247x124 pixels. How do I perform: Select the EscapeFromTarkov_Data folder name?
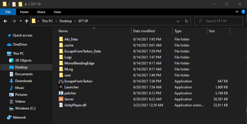(83, 51)
